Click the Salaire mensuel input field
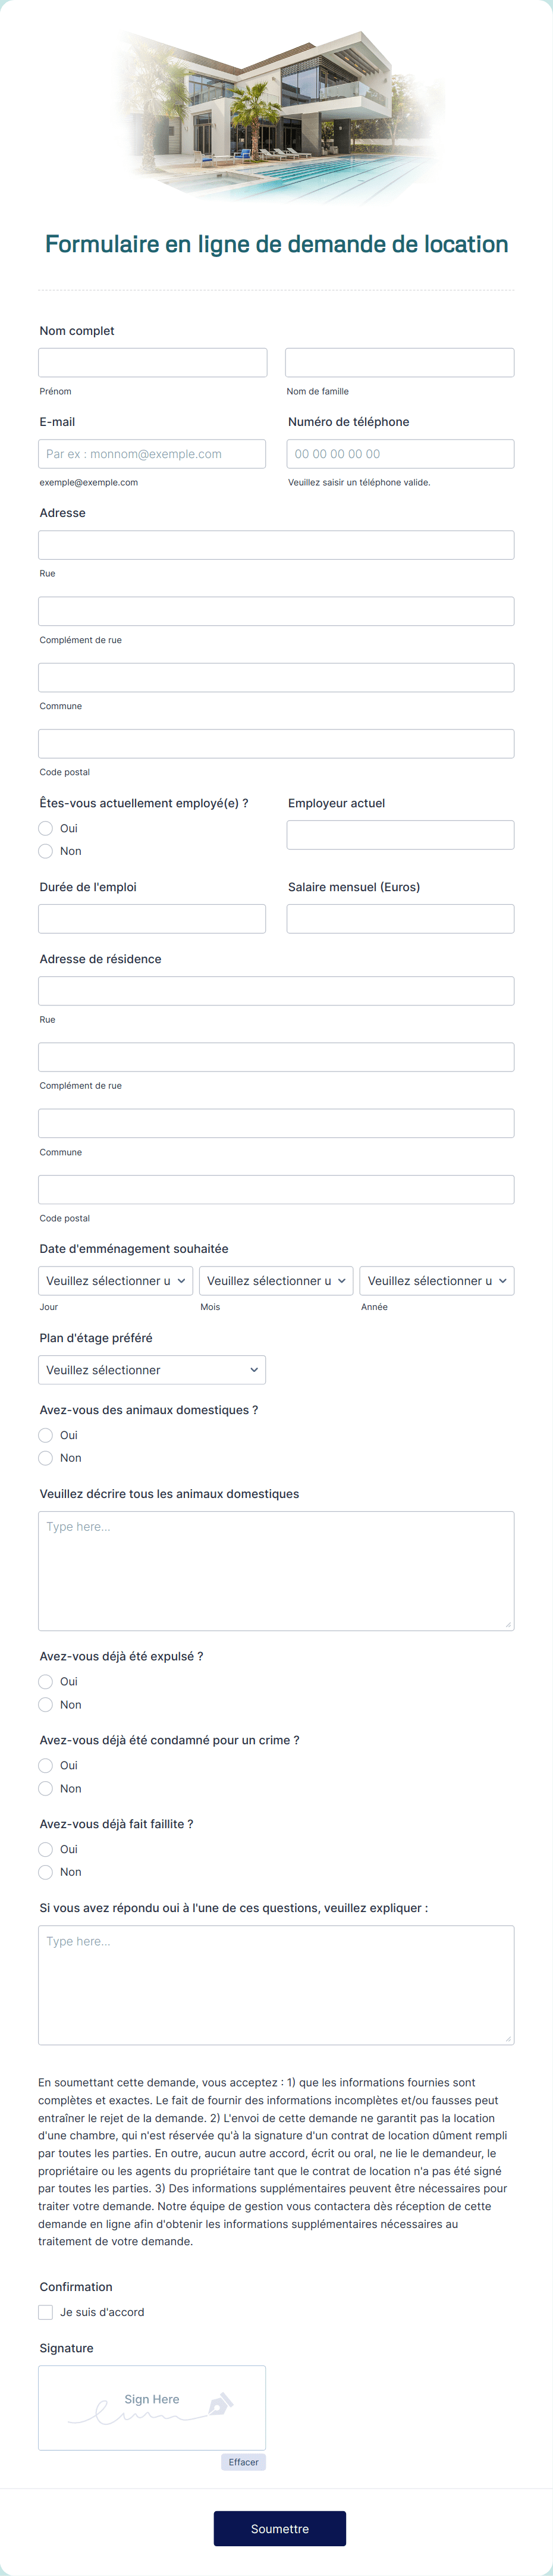 [x=399, y=918]
